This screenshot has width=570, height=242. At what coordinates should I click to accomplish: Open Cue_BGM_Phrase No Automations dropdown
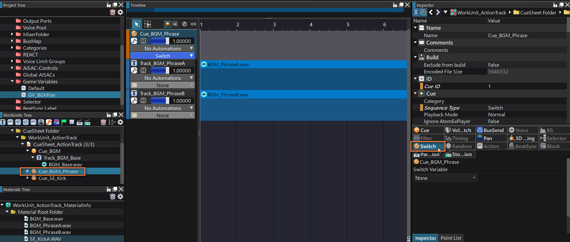(x=162, y=48)
